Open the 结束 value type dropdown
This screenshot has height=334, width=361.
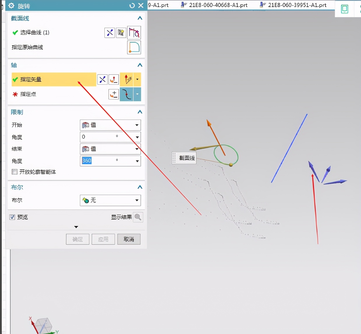[110, 149]
